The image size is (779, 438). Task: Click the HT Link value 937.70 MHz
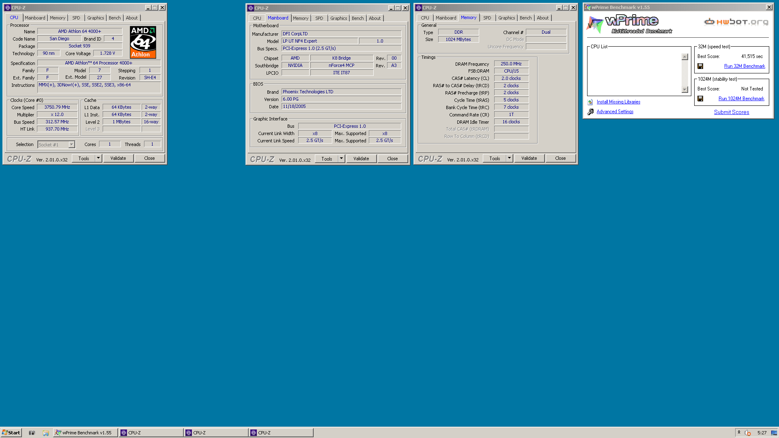click(x=57, y=129)
